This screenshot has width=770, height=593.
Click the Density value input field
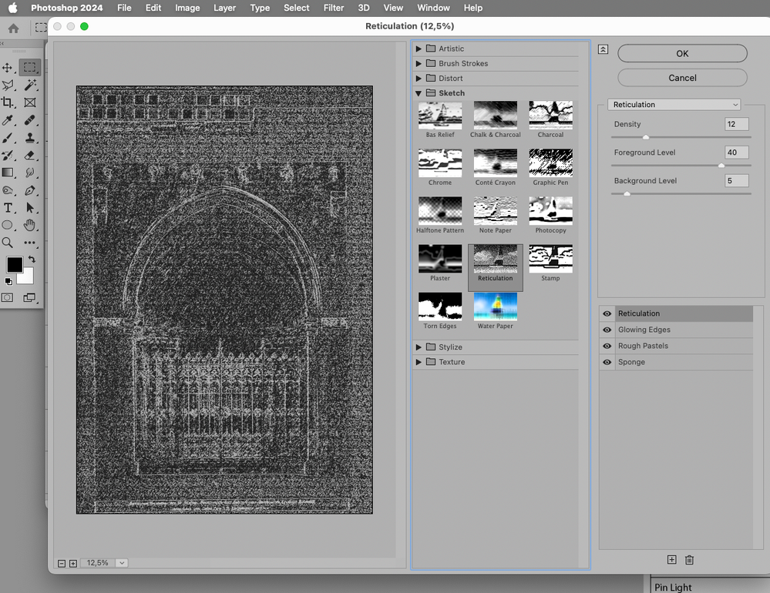736,124
